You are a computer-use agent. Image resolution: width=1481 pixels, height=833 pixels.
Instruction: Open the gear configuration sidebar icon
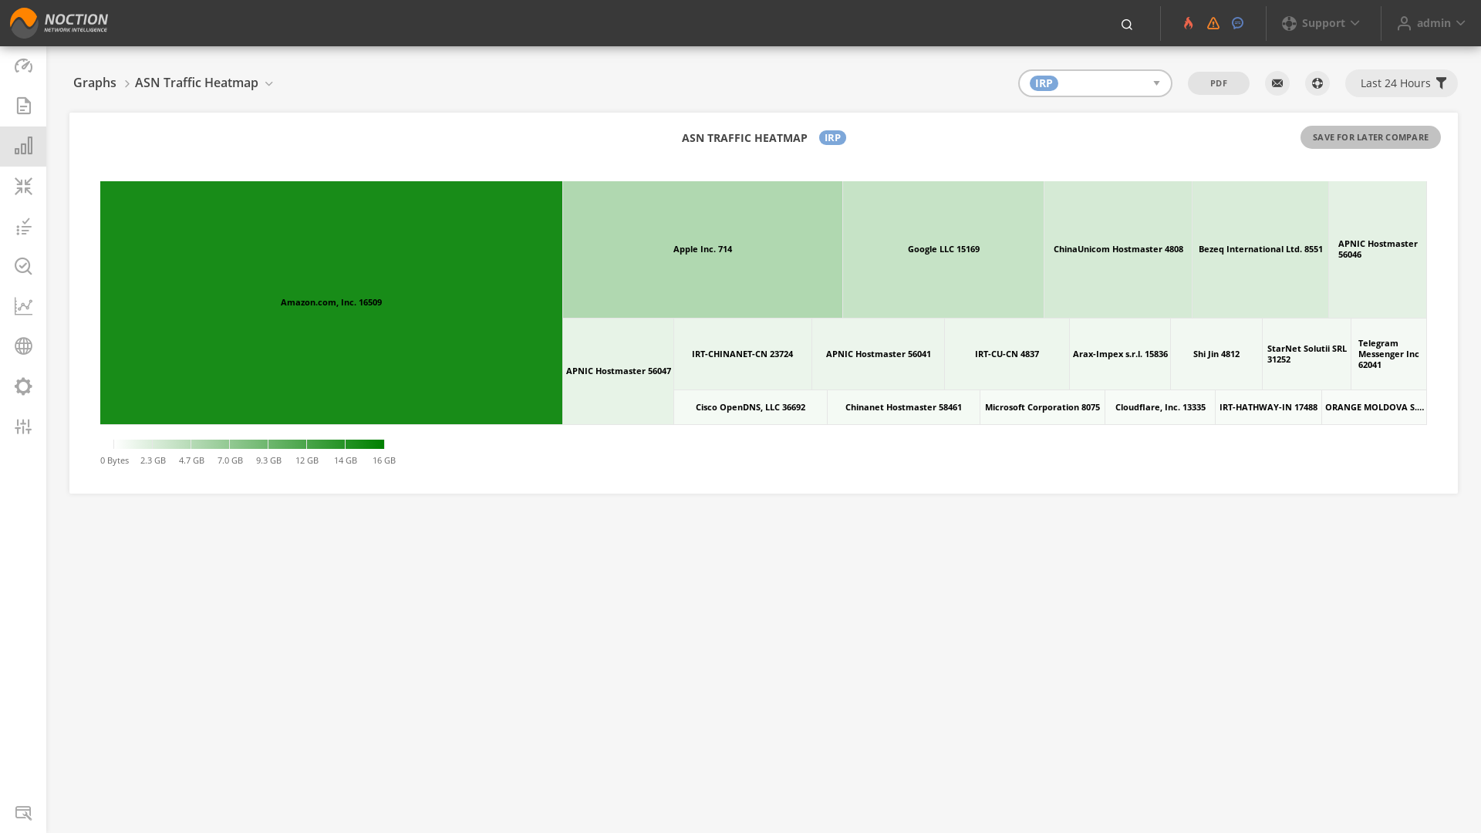point(23,386)
